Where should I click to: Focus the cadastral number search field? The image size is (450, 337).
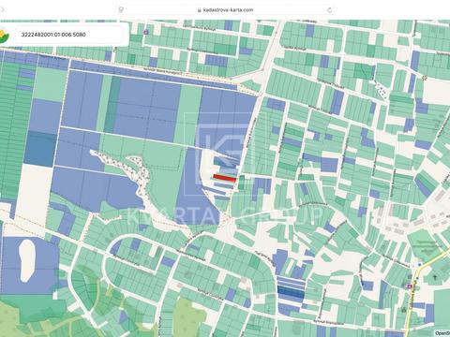tap(70, 35)
